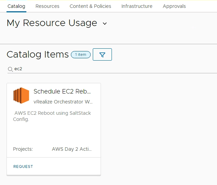Click the 1 item count badge
Image resolution: width=217 pixels, height=185 pixels.
(x=81, y=54)
